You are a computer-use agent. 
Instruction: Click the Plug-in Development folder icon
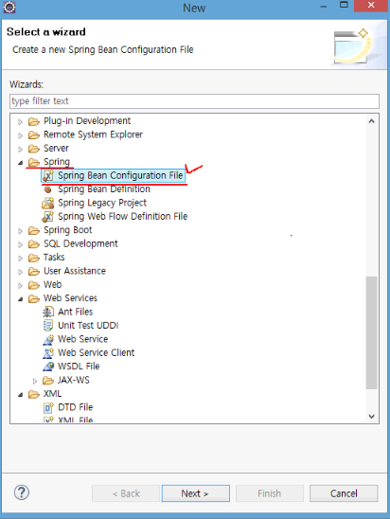pyautogui.click(x=34, y=121)
